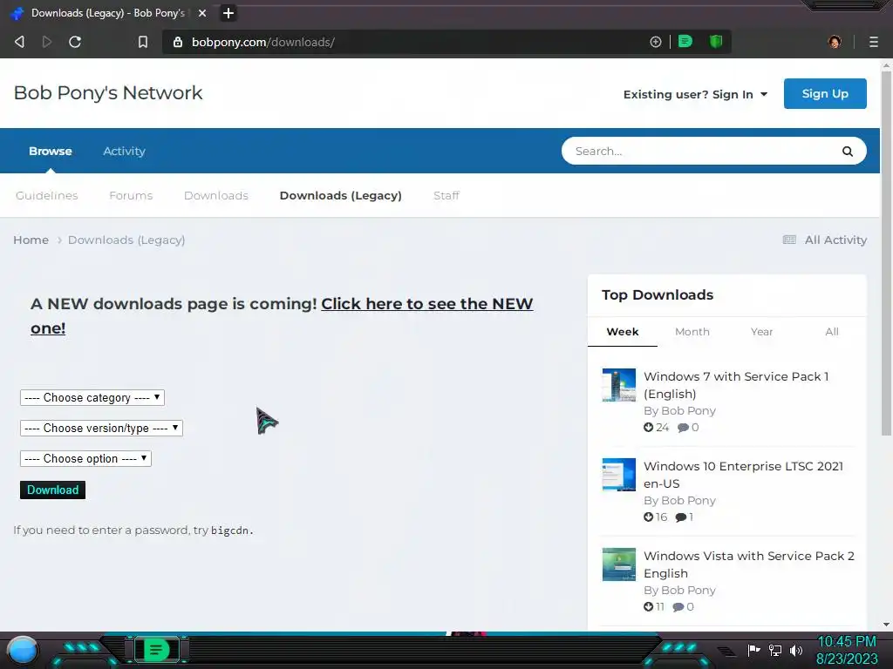The width and height of the screenshot is (893, 669).
Task: Click the network tray icon
Action: [774, 650]
